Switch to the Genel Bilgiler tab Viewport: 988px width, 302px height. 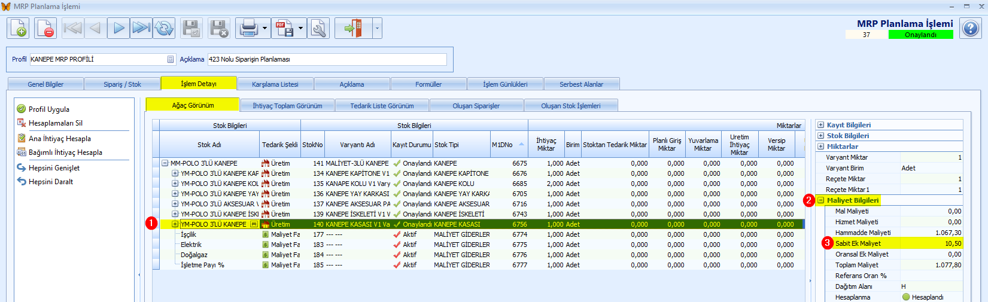click(45, 84)
